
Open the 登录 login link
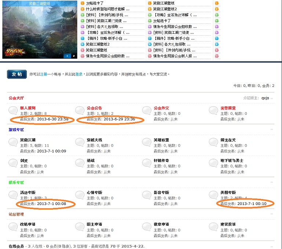79,74
